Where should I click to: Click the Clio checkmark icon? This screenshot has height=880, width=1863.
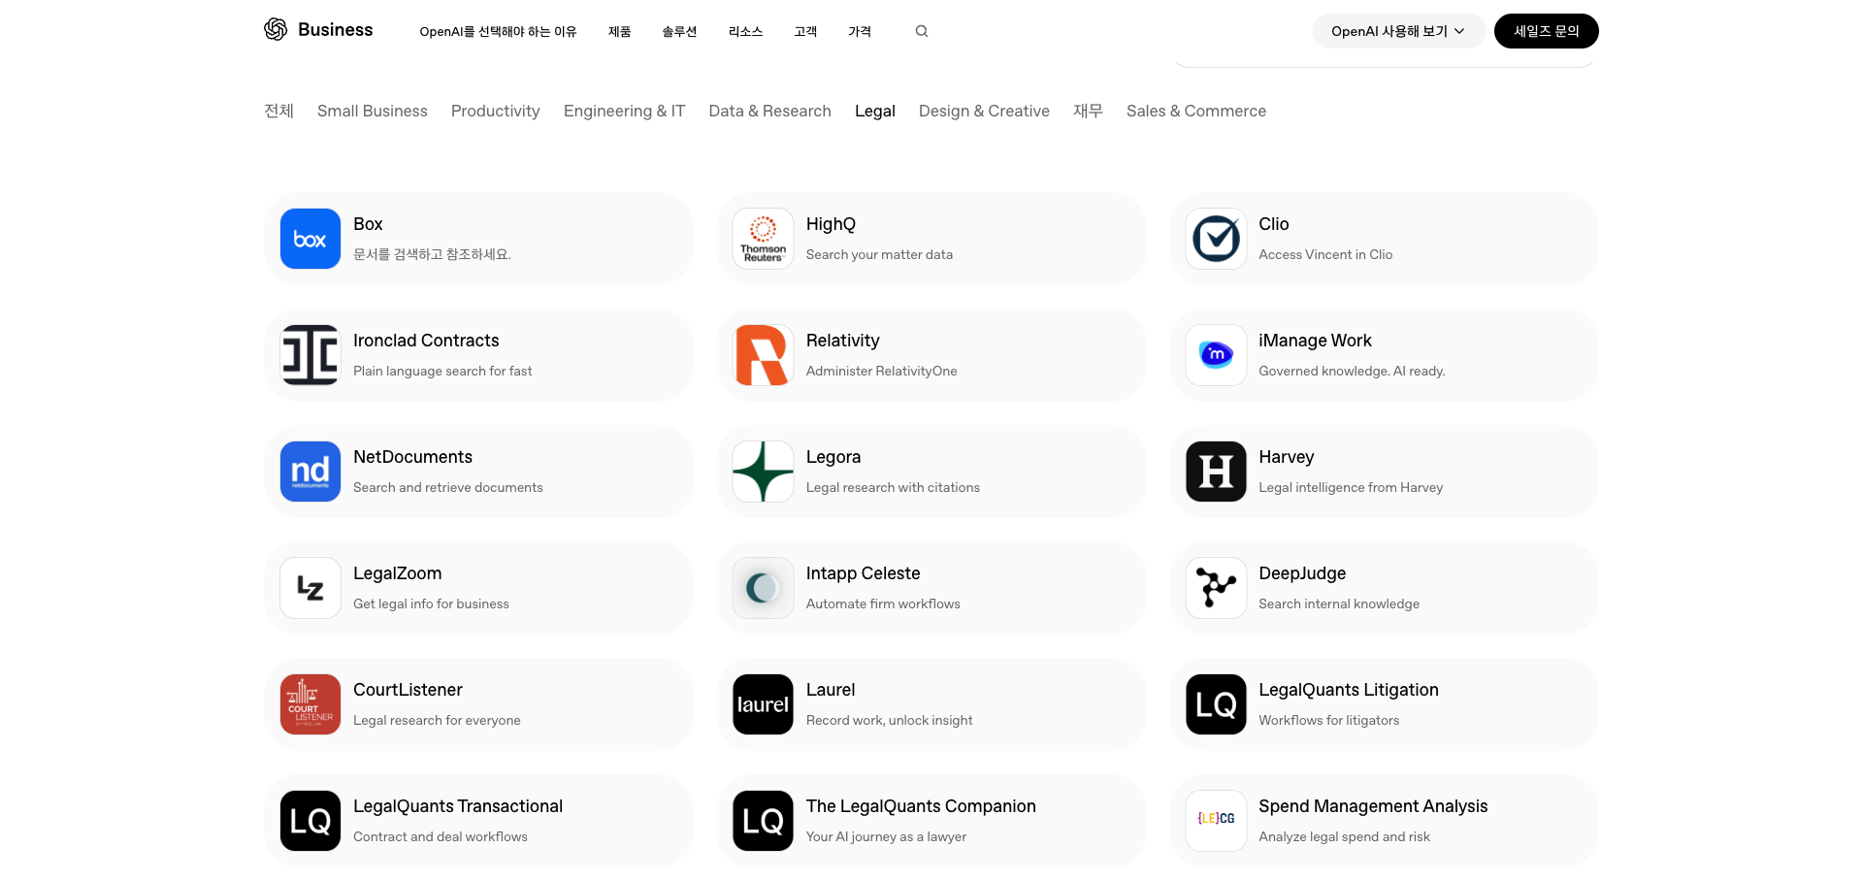pyautogui.click(x=1216, y=239)
